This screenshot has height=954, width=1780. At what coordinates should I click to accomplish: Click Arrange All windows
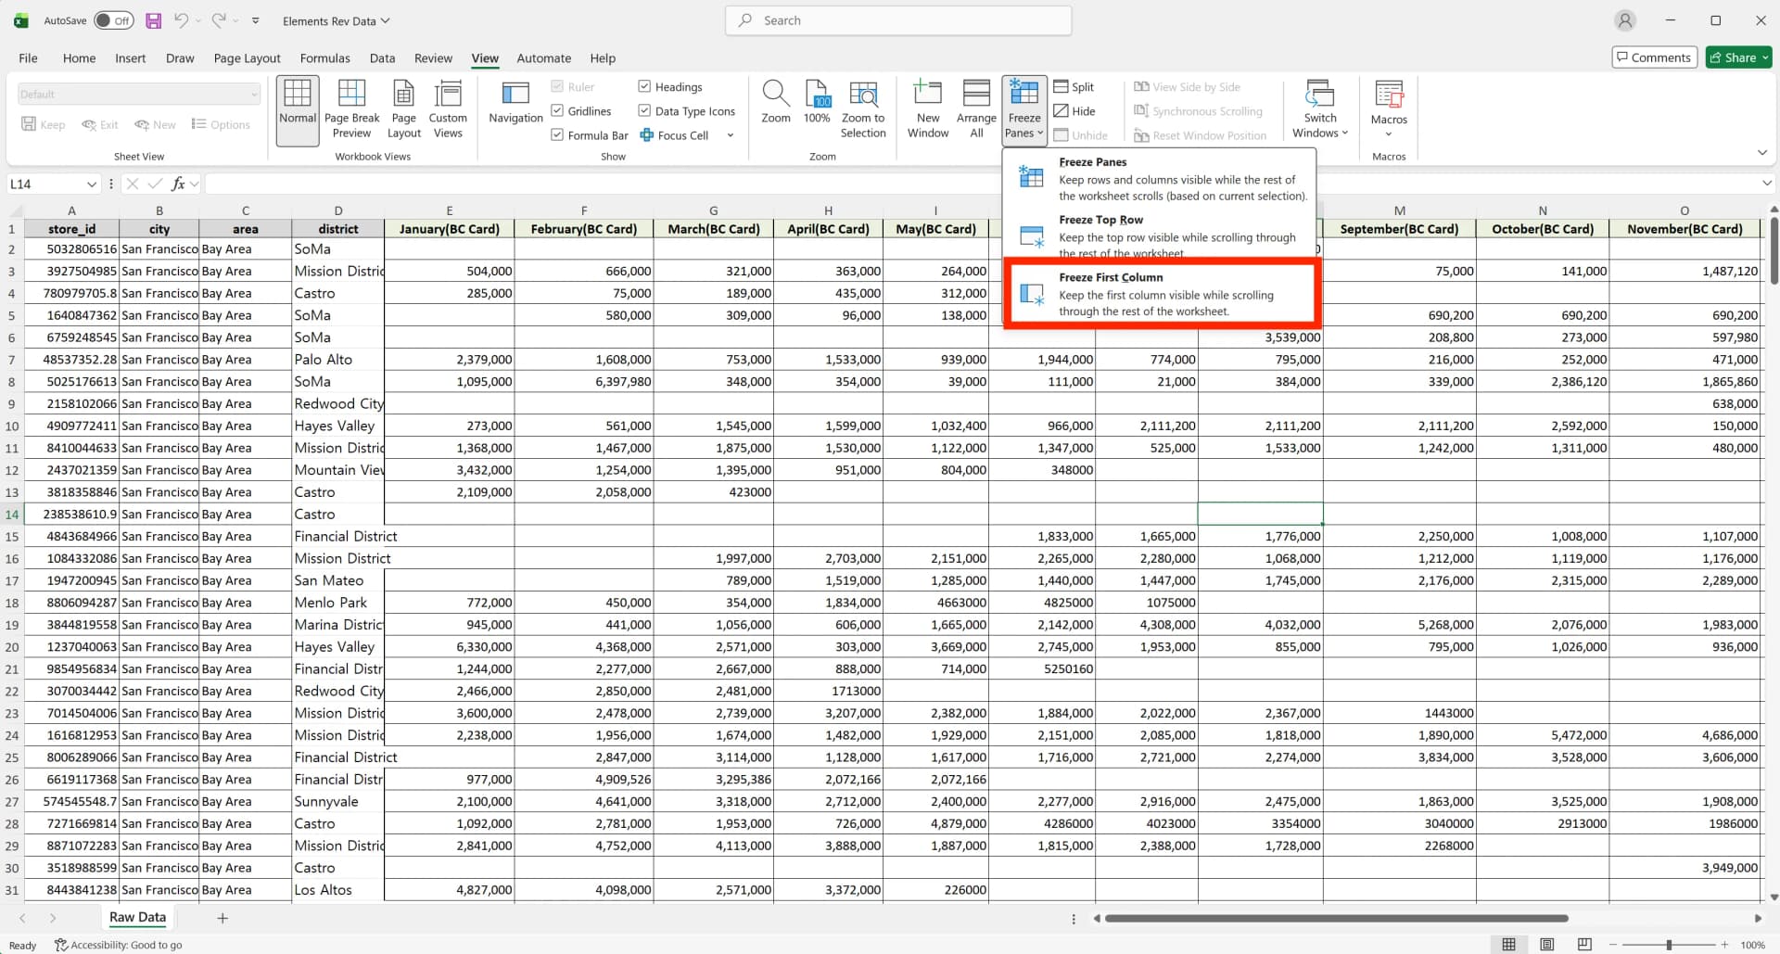[x=975, y=108]
